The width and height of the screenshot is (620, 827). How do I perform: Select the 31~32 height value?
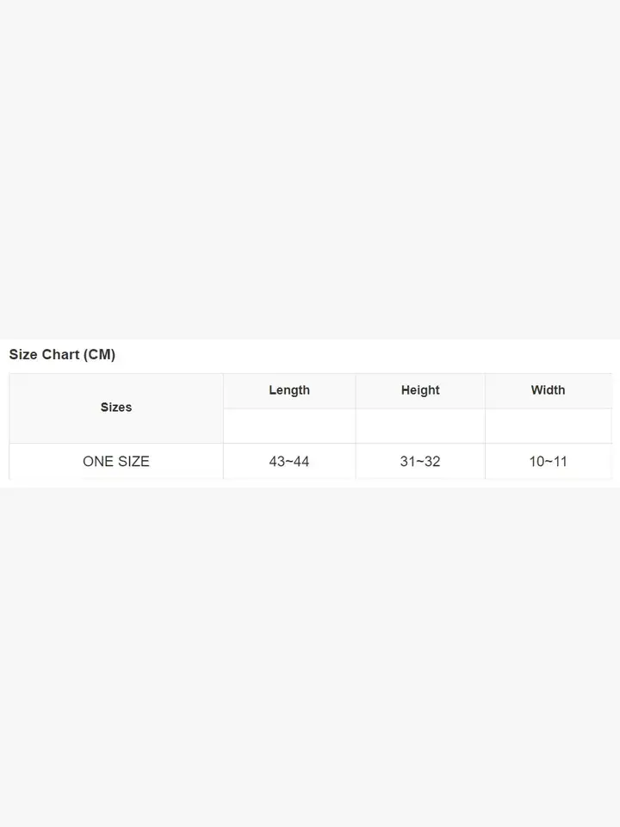tap(420, 462)
